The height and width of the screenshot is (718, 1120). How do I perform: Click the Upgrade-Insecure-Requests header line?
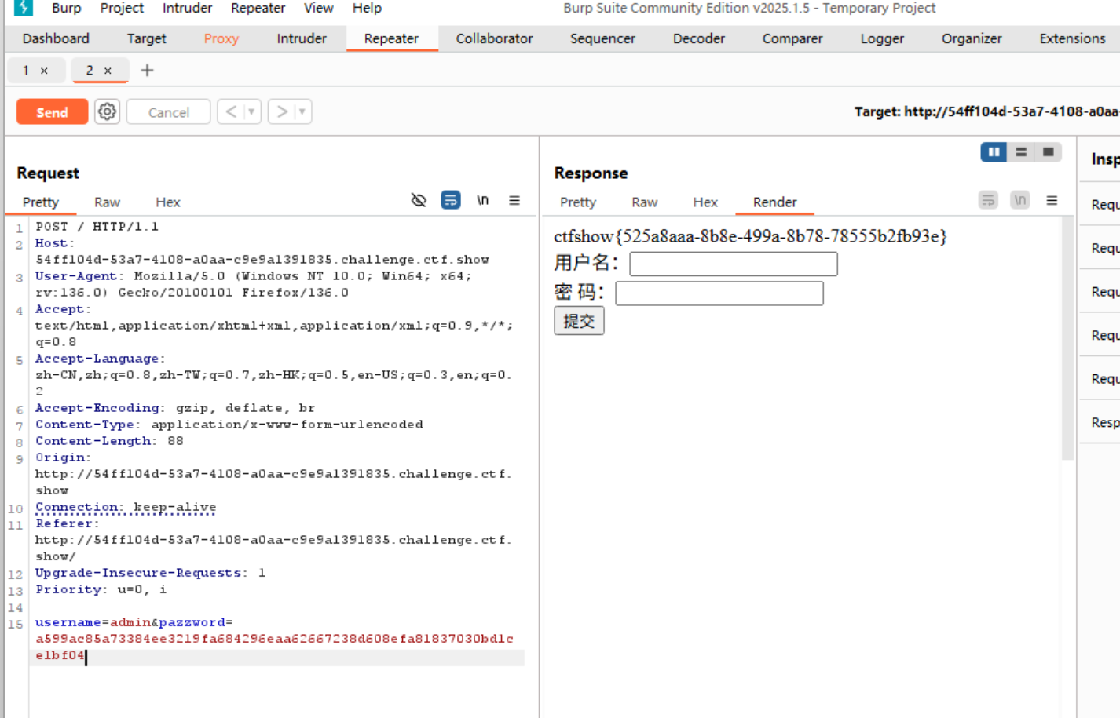tap(150, 573)
